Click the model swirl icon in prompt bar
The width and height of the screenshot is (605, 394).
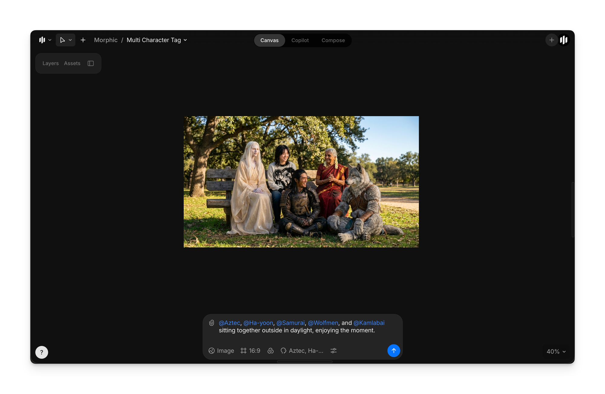pyautogui.click(x=270, y=351)
